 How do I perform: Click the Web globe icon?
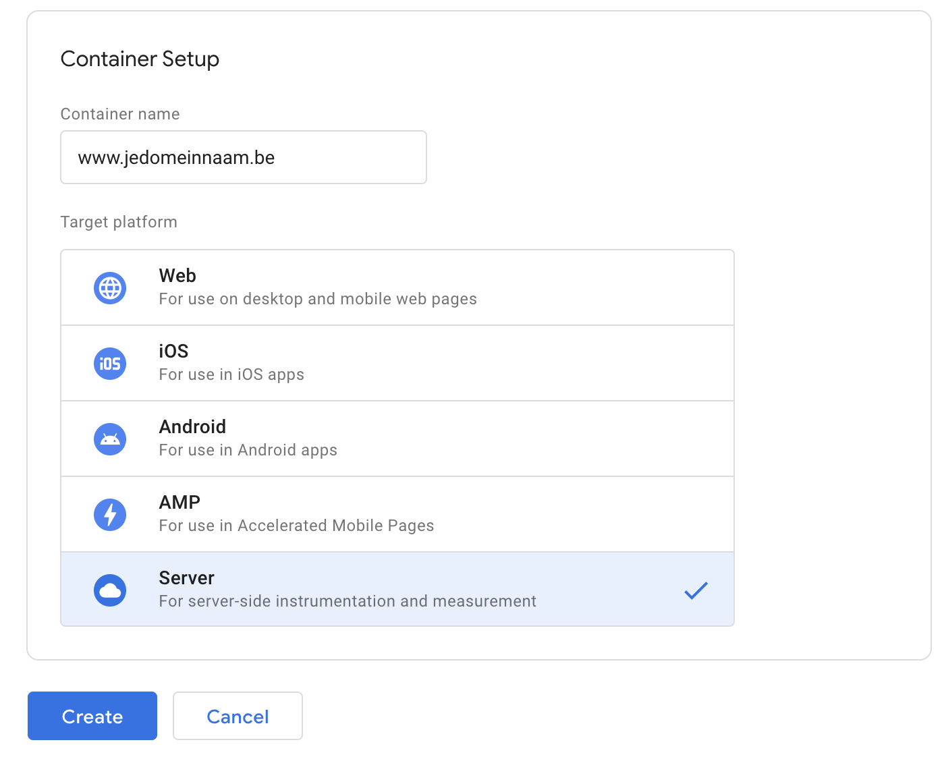coord(110,288)
